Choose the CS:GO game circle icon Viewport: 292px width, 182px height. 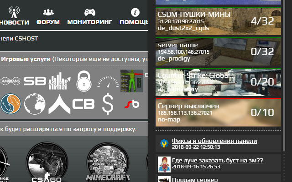click(x=47, y=162)
